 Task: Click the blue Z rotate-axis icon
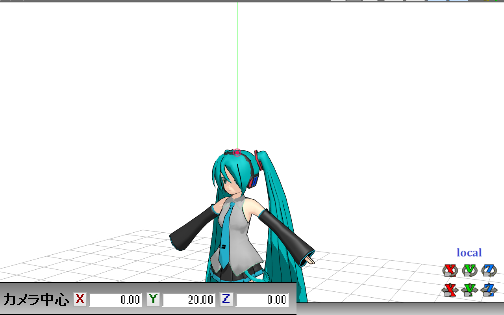point(489,271)
